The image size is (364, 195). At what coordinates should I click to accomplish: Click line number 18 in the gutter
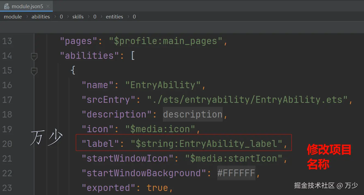[x=7, y=114]
